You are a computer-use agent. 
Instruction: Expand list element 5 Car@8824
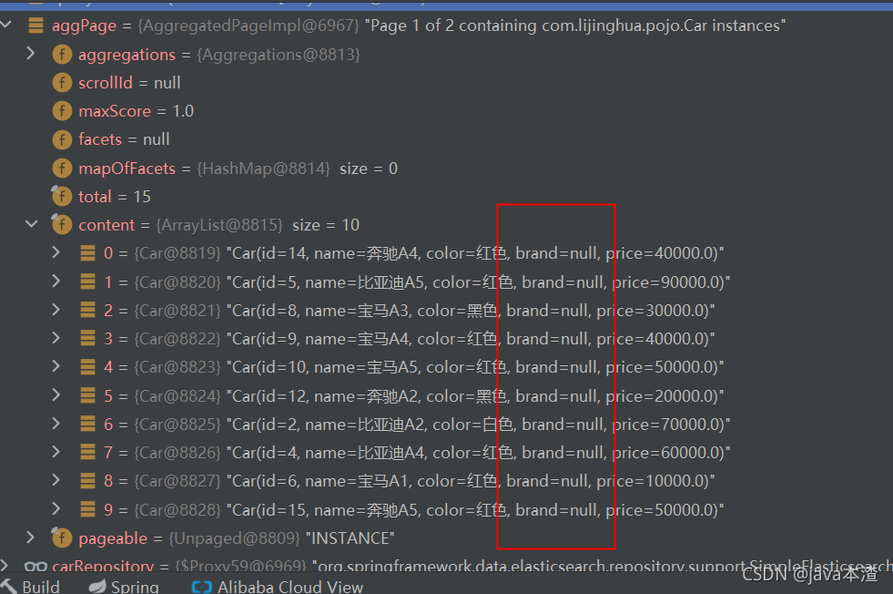point(56,394)
